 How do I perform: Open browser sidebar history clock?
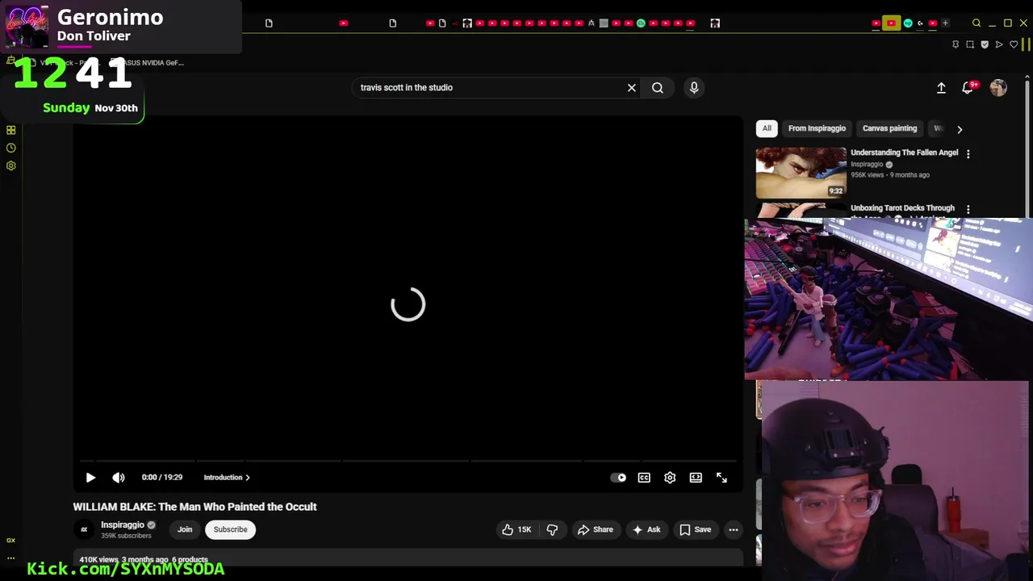click(x=11, y=148)
